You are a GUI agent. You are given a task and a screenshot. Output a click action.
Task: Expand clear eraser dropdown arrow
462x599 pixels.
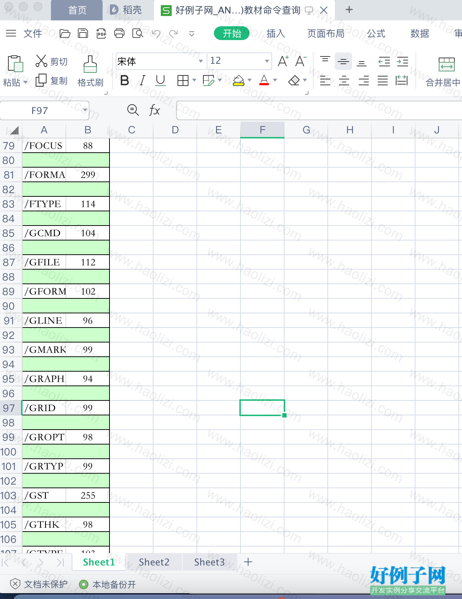pos(305,80)
